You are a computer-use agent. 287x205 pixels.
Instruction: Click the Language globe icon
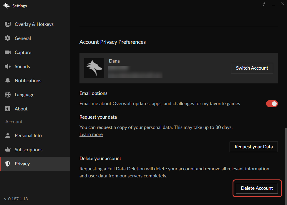point(7,95)
